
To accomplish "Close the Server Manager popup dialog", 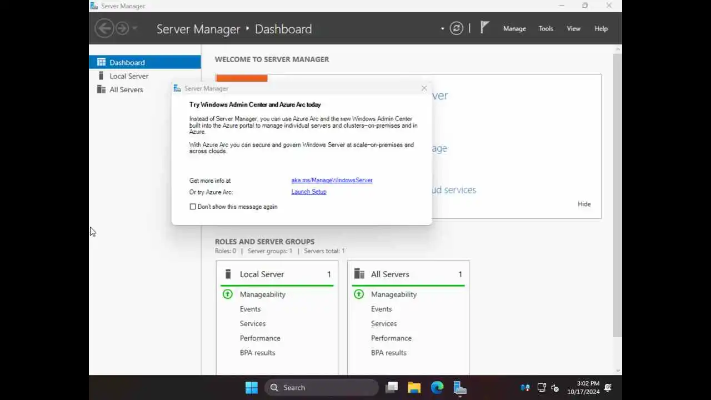I will click(x=424, y=88).
